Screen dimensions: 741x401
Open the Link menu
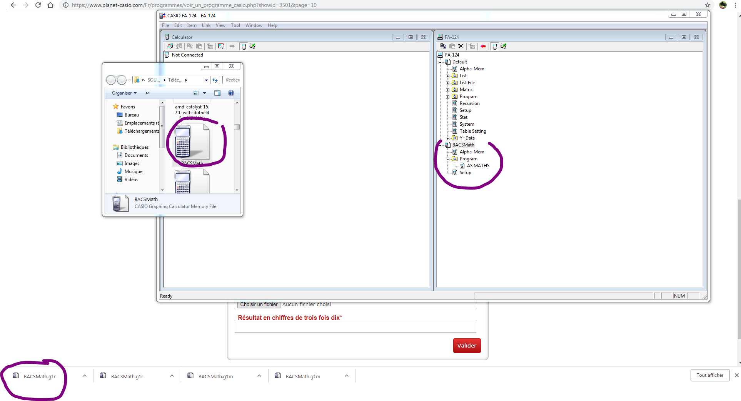coord(206,25)
